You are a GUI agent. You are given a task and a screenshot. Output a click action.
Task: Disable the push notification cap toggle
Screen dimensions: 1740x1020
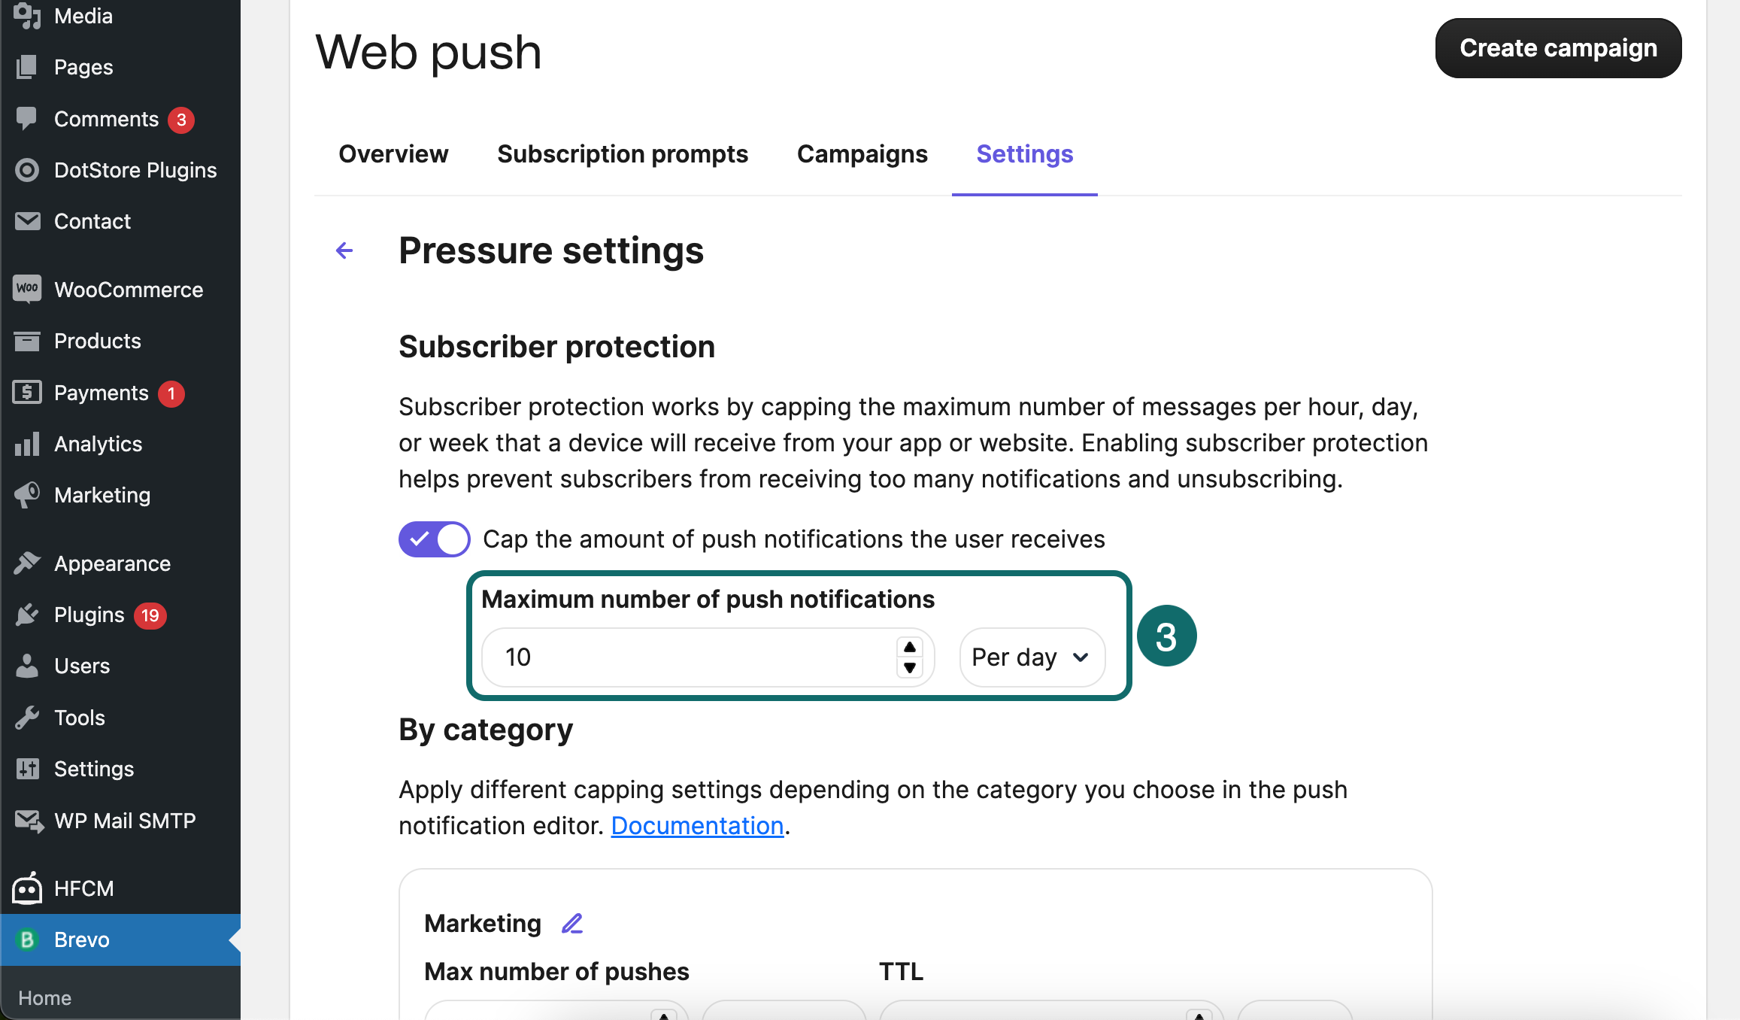pos(434,539)
